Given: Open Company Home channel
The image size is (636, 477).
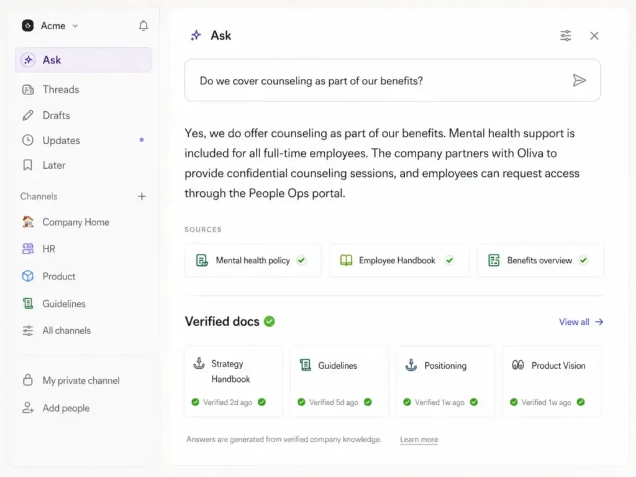Looking at the screenshot, I should (83, 222).
